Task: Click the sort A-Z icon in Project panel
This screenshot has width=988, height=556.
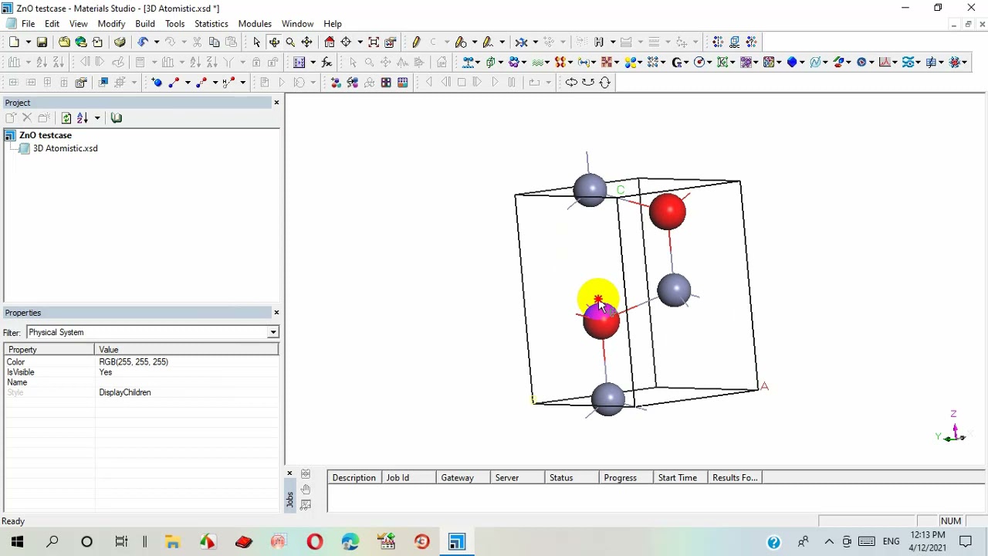Action: [82, 118]
